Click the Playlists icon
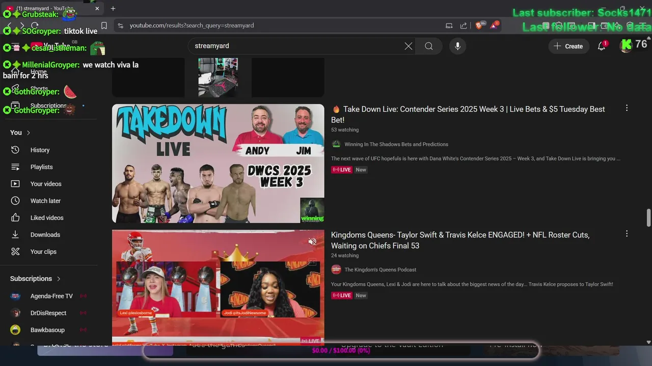Viewport: 652px width, 366px height. pos(15,167)
